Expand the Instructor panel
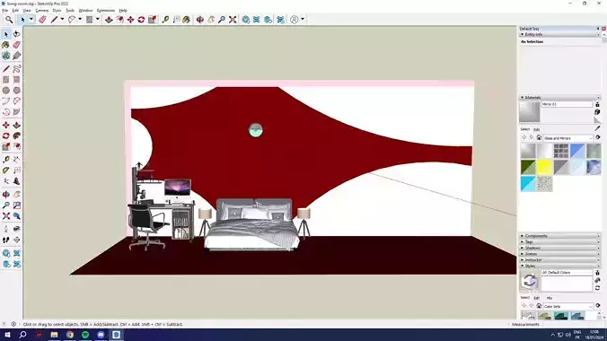Image resolution: width=607 pixels, height=341 pixels. [559, 259]
